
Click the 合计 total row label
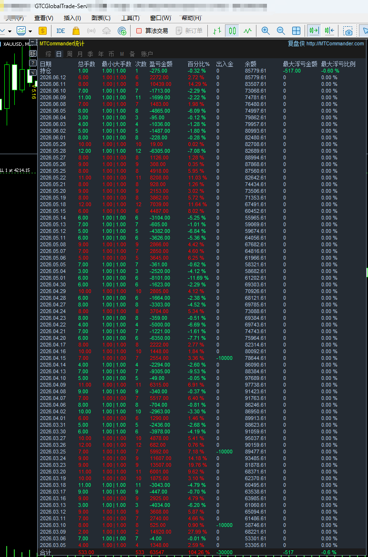click(45, 552)
